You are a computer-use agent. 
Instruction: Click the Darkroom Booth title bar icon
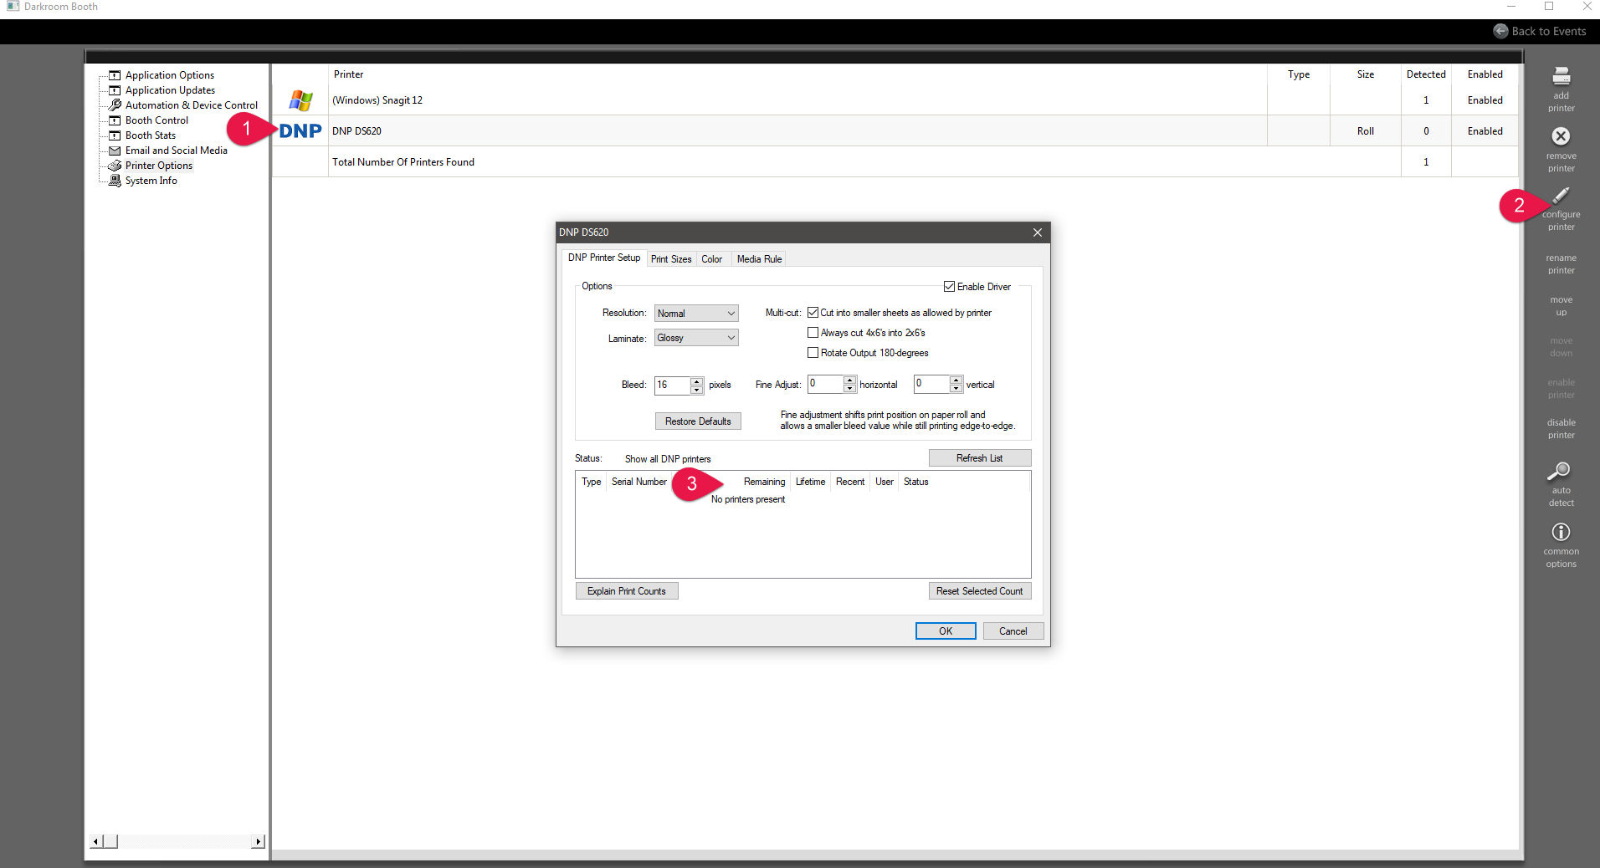click(x=13, y=7)
